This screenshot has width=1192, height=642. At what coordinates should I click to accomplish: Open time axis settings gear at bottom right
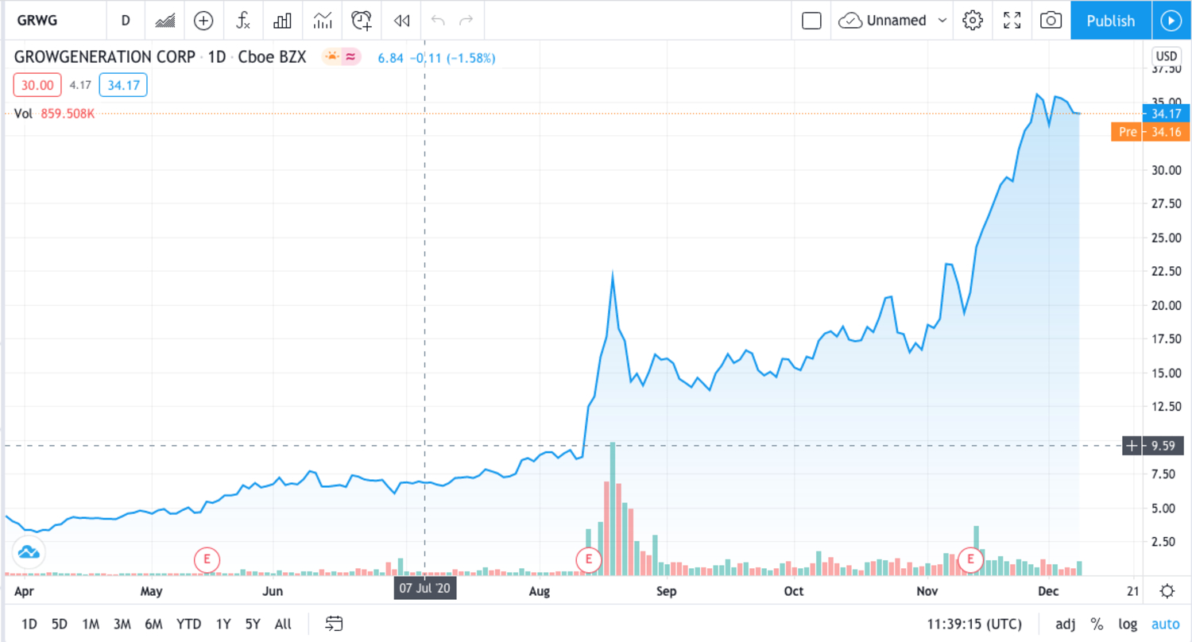click(x=1167, y=590)
